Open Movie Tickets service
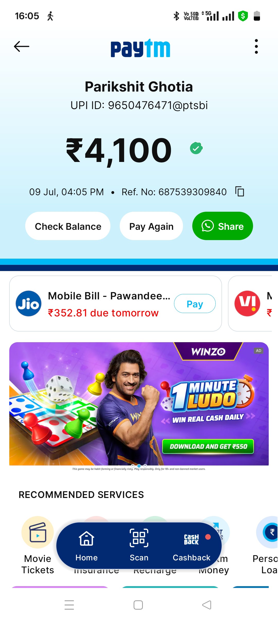This screenshot has height=622, width=278. pyautogui.click(x=38, y=545)
